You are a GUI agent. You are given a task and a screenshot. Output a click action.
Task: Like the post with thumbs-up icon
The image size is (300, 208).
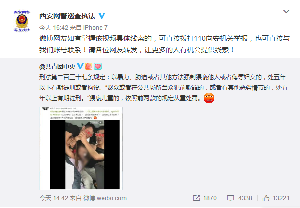[x=266, y=198]
